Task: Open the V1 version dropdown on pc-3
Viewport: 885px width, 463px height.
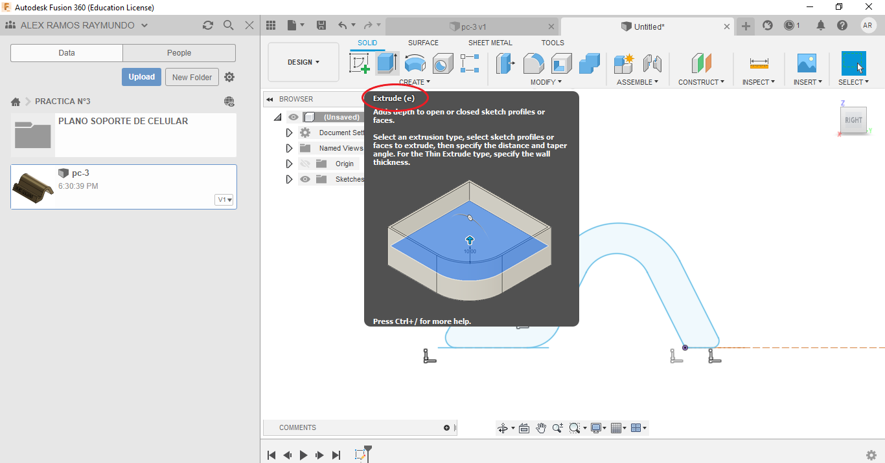Action: click(x=224, y=200)
